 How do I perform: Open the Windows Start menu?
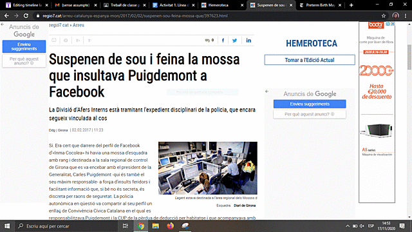pos(7,226)
